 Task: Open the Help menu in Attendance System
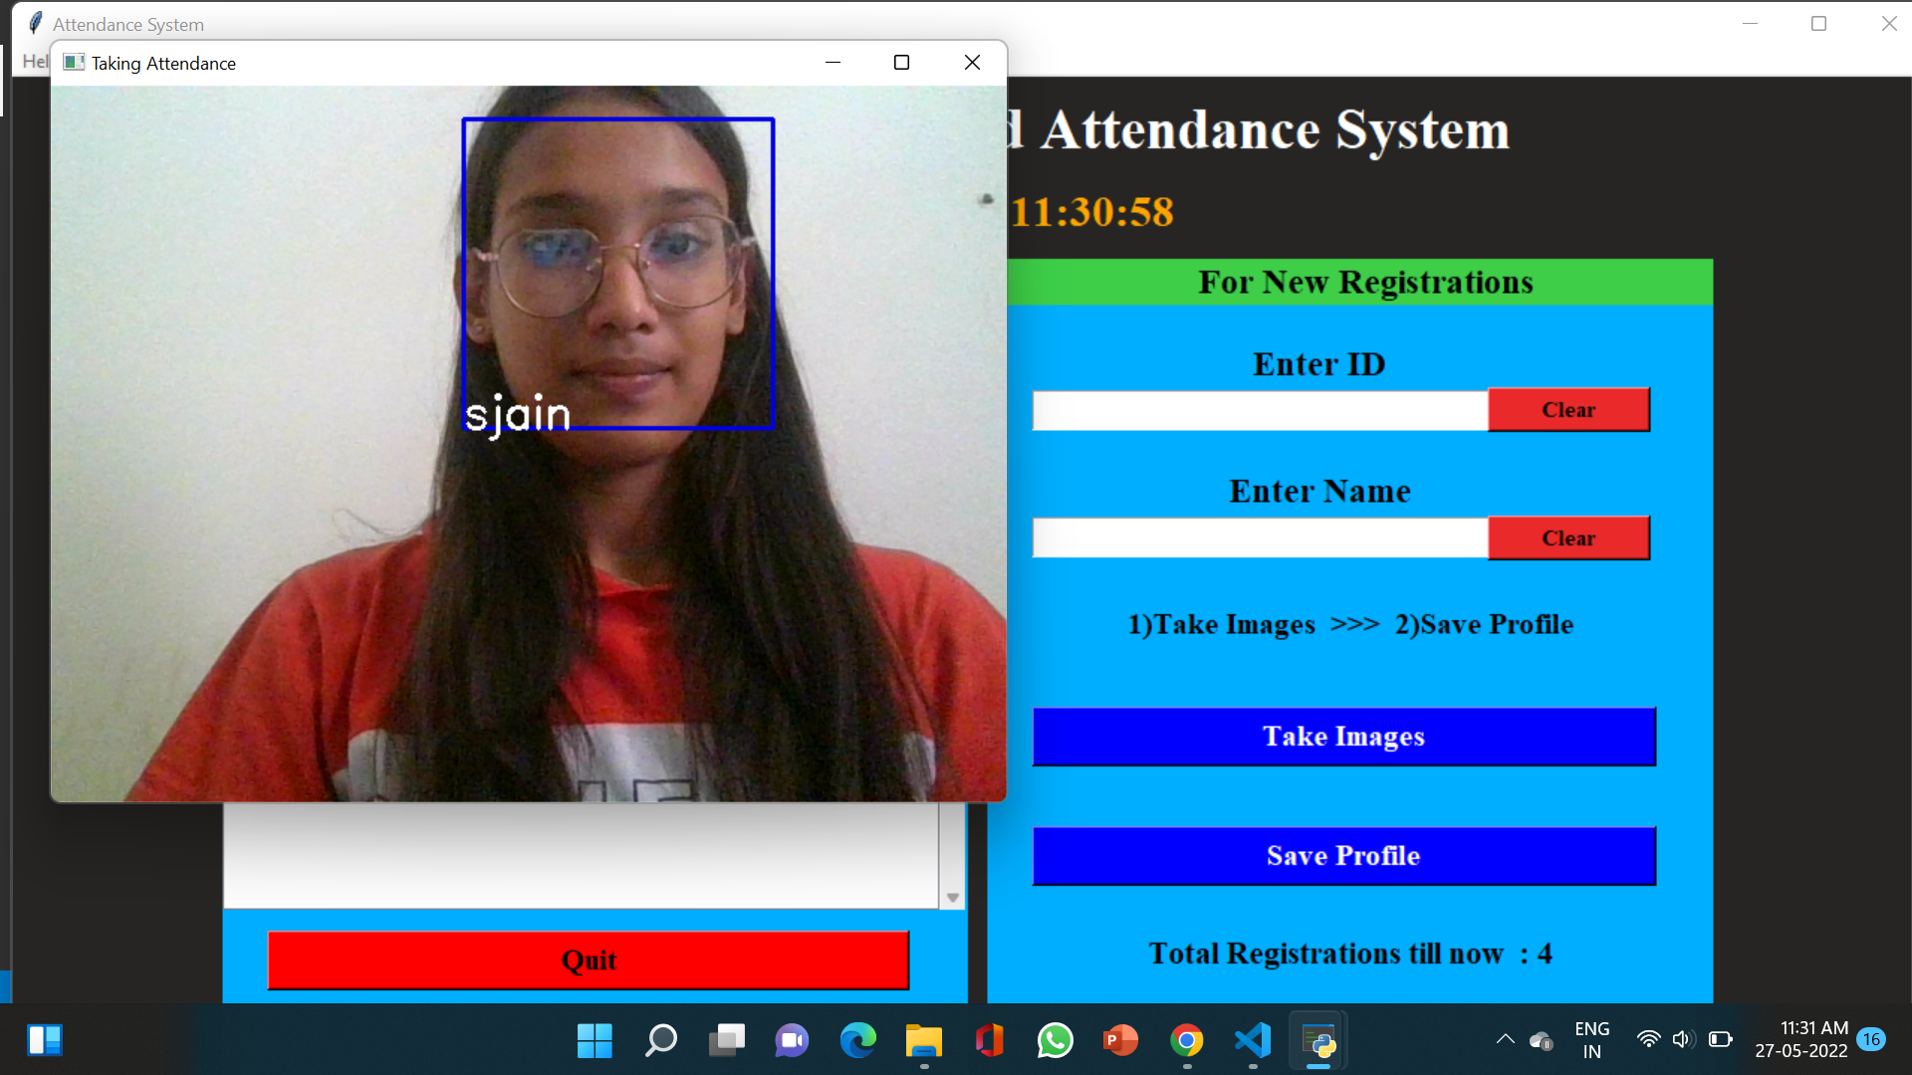(35, 62)
